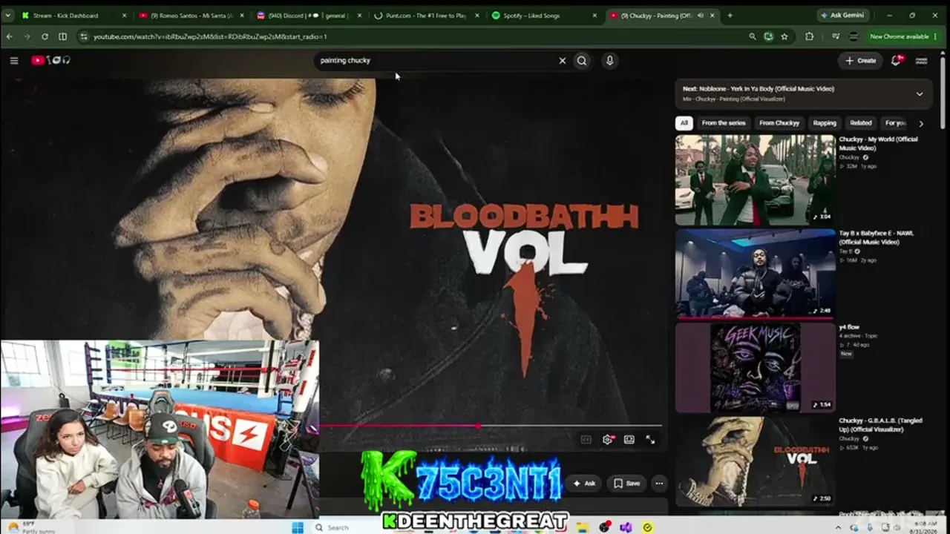Open the y4 flow Geek Music thumbnail

tap(755, 367)
